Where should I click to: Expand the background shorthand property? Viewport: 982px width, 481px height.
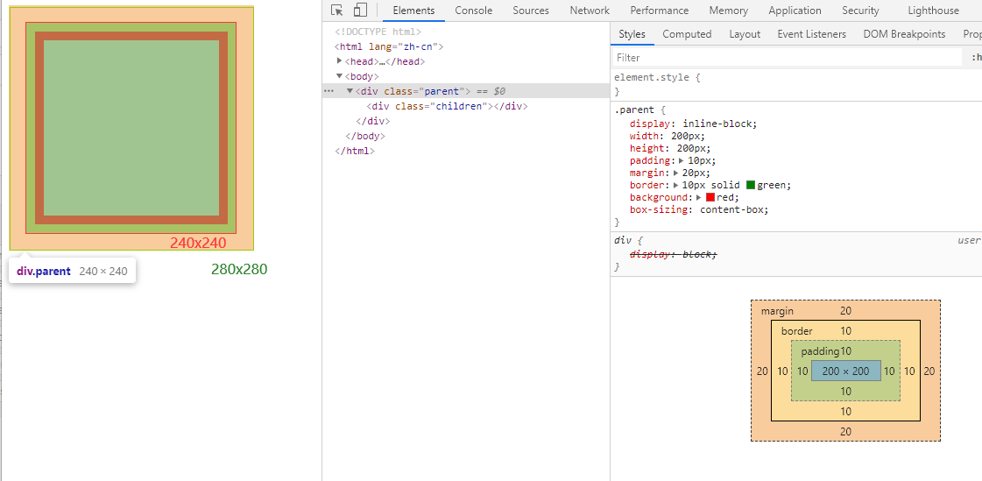[699, 197]
